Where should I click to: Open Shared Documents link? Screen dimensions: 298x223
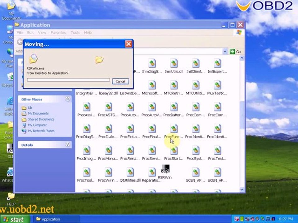[x=41, y=119]
